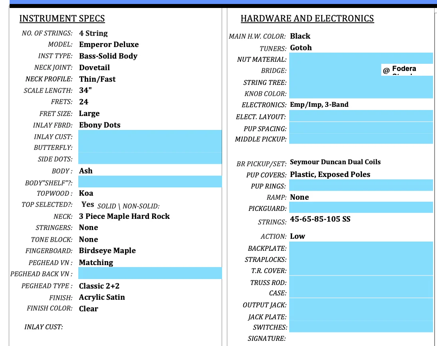Click the 'INSTRUMENT SPECS' heading

[x=62, y=18]
